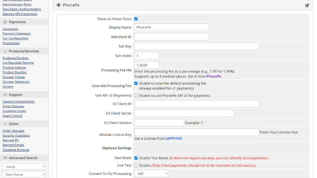Click the Payments section icon in sidebar
Image resolution: width=317 pixels, height=178 pixels.
(x=5, y=22)
